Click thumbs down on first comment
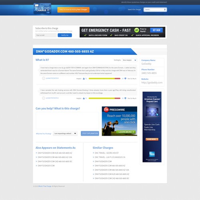The height and width of the screenshot is (200, 200). point(125,78)
